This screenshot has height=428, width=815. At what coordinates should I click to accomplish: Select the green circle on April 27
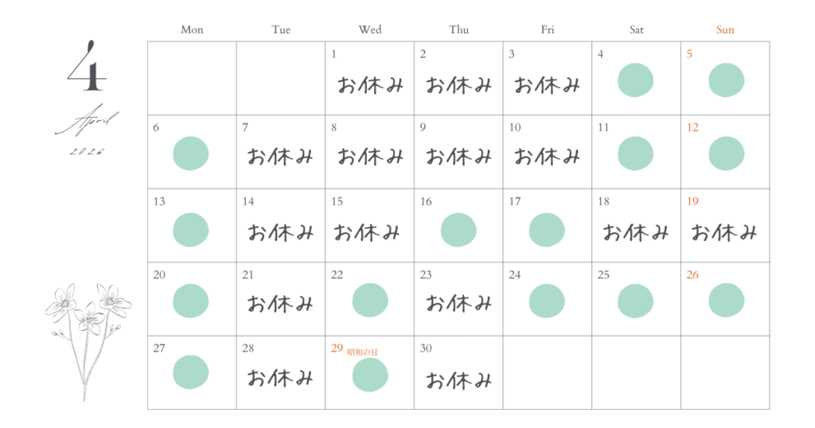pyautogui.click(x=191, y=372)
